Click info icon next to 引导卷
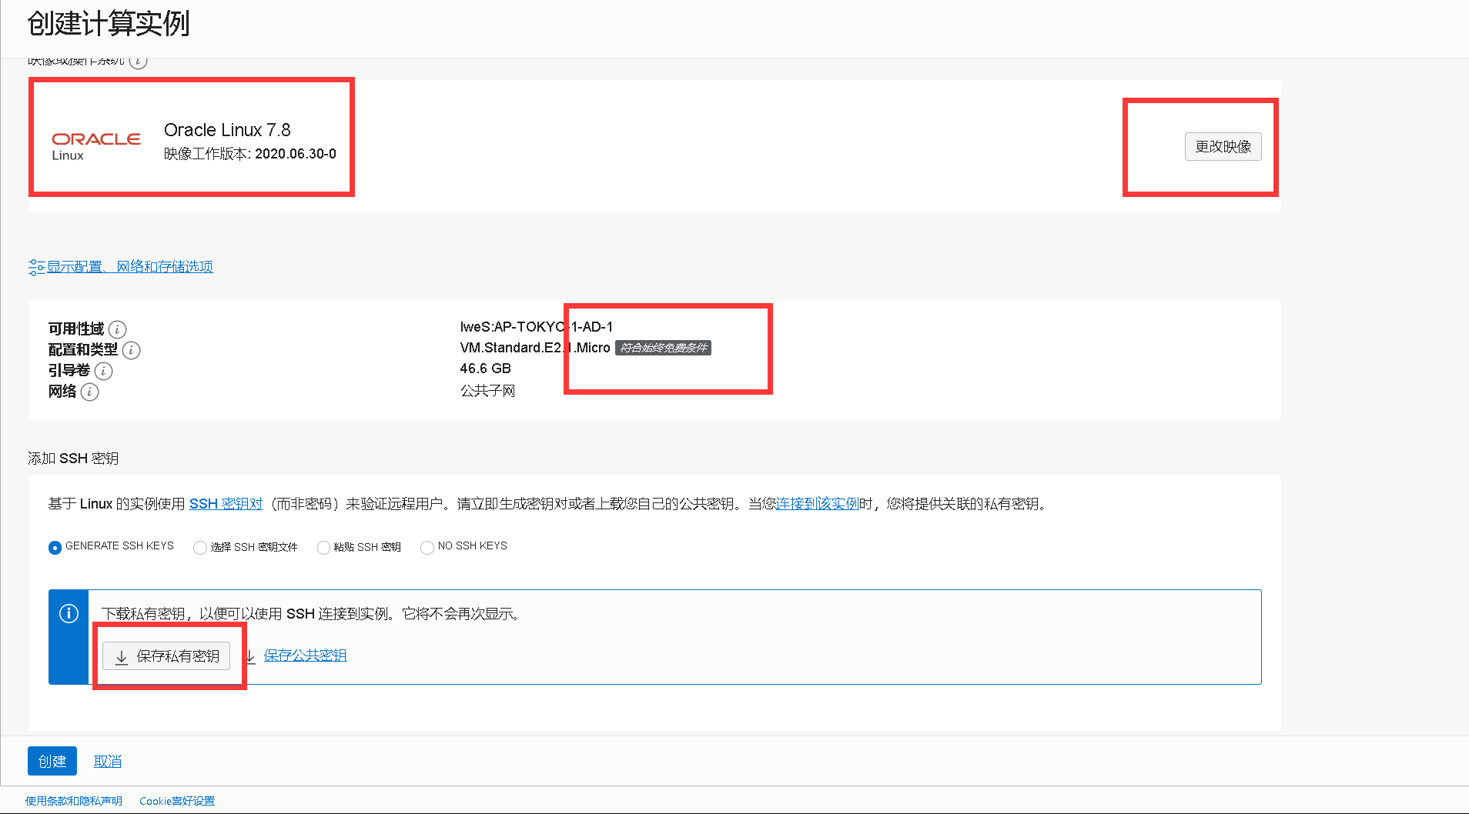 pos(105,371)
